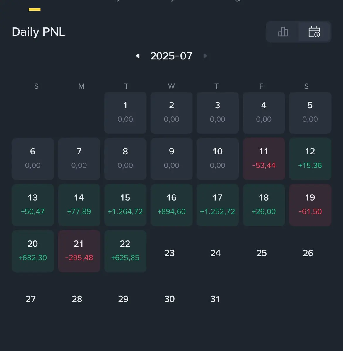Select day 12 with +15,36 profit
This screenshot has width=343, height=351.
[310, 159]
